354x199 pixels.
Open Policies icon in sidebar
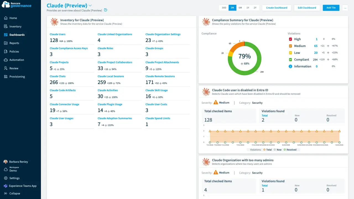point(6,51)
